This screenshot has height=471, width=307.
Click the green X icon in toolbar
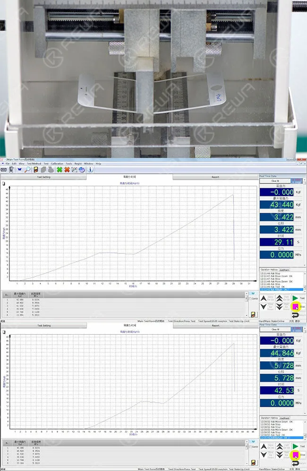(60, 170)
